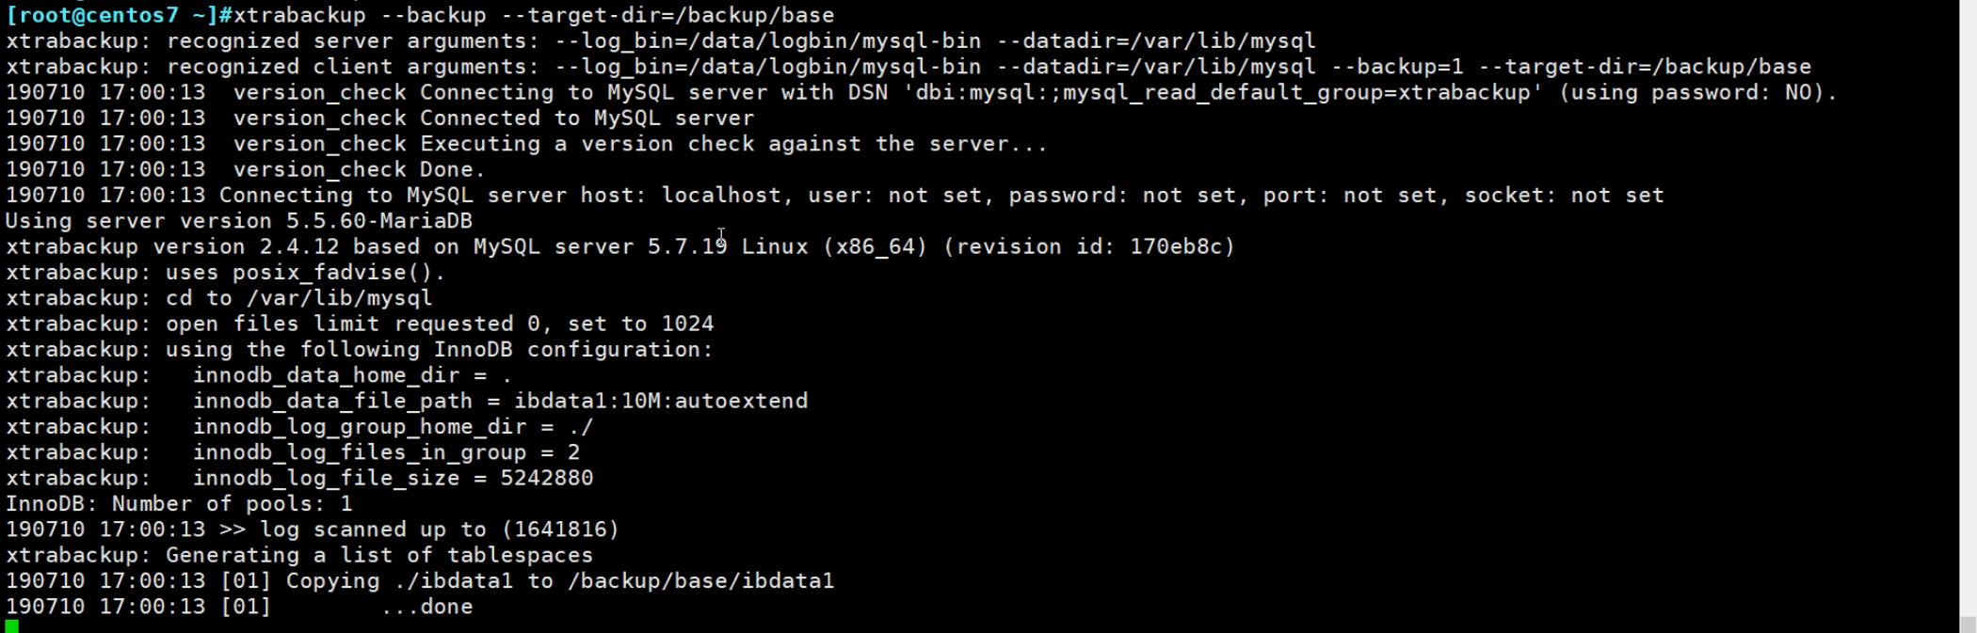
Task: Click the /backup/base/ibdata1 destination path
Action: pos(700,581)
